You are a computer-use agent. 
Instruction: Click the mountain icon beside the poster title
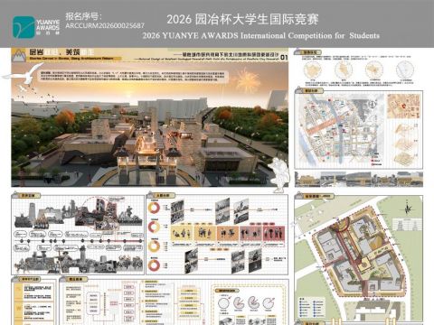click(19, 56)
